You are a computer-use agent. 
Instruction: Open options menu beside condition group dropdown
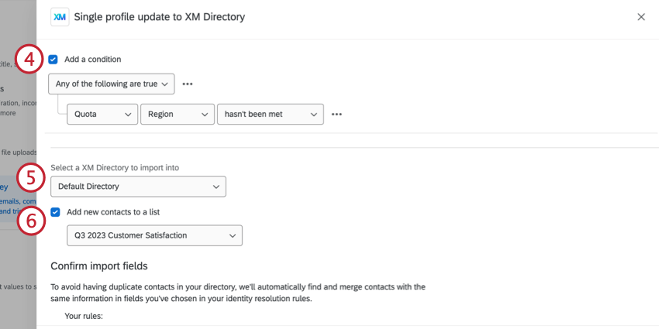pos(188,84)
